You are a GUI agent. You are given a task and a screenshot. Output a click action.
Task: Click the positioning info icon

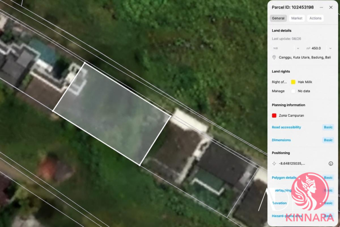pyautogui.click(x=331, y=163)
